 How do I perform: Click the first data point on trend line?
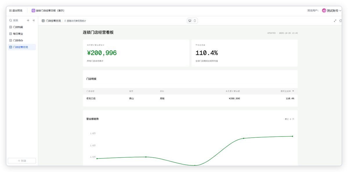coord(97,158)
